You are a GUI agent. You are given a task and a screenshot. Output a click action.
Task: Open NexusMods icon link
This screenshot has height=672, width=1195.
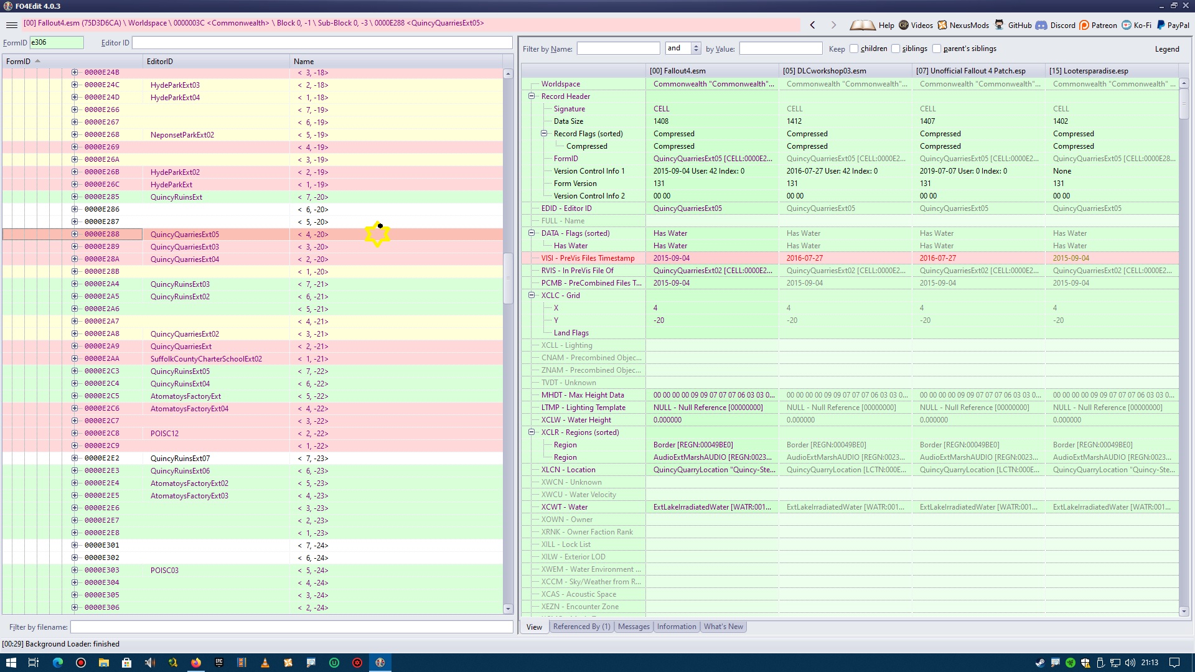click(942, 25)
